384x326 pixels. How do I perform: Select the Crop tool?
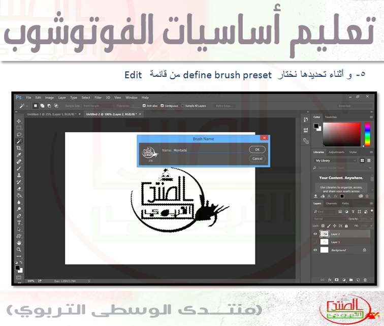pos(19,148)
